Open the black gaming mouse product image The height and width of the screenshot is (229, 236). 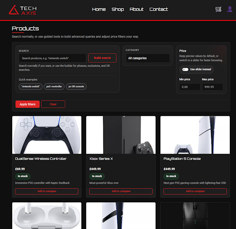point(195,215)
